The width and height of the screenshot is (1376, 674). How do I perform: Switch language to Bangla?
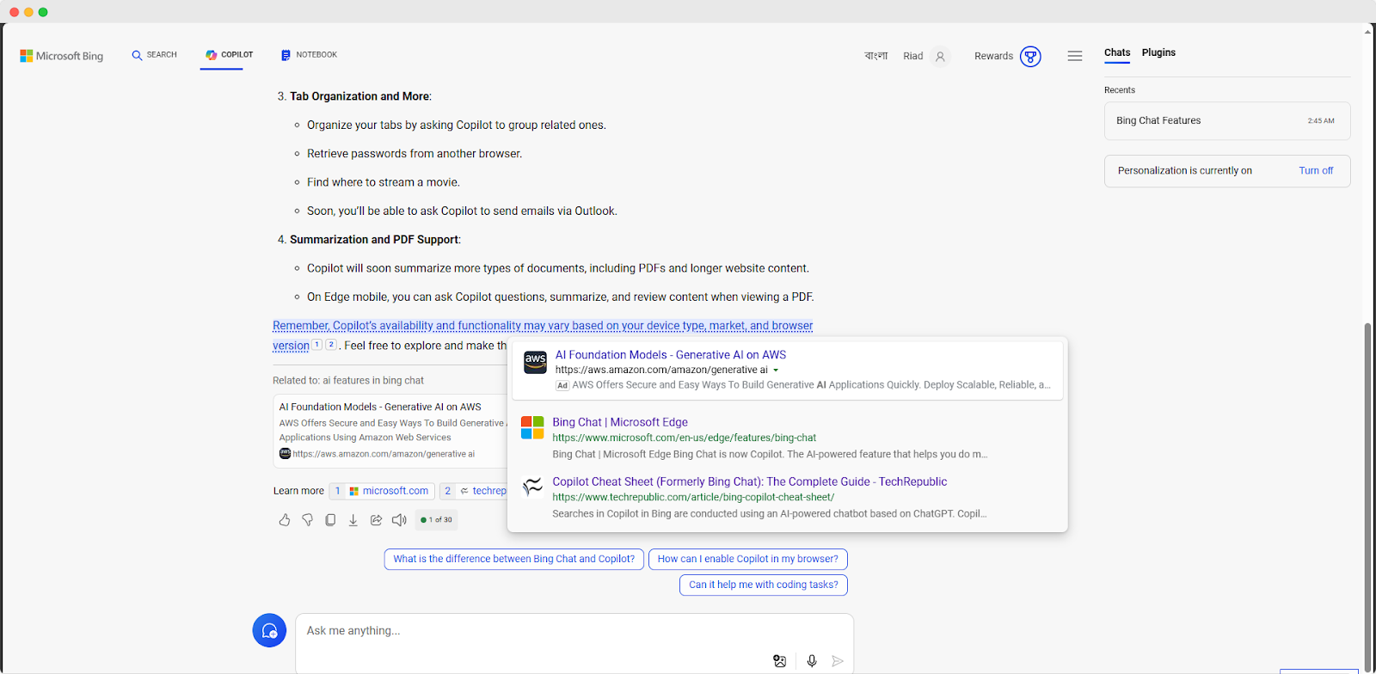click(x=875, y=56)
